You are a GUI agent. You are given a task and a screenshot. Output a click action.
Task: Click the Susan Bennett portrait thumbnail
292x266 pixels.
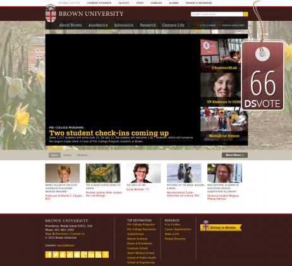coord(143,173)
